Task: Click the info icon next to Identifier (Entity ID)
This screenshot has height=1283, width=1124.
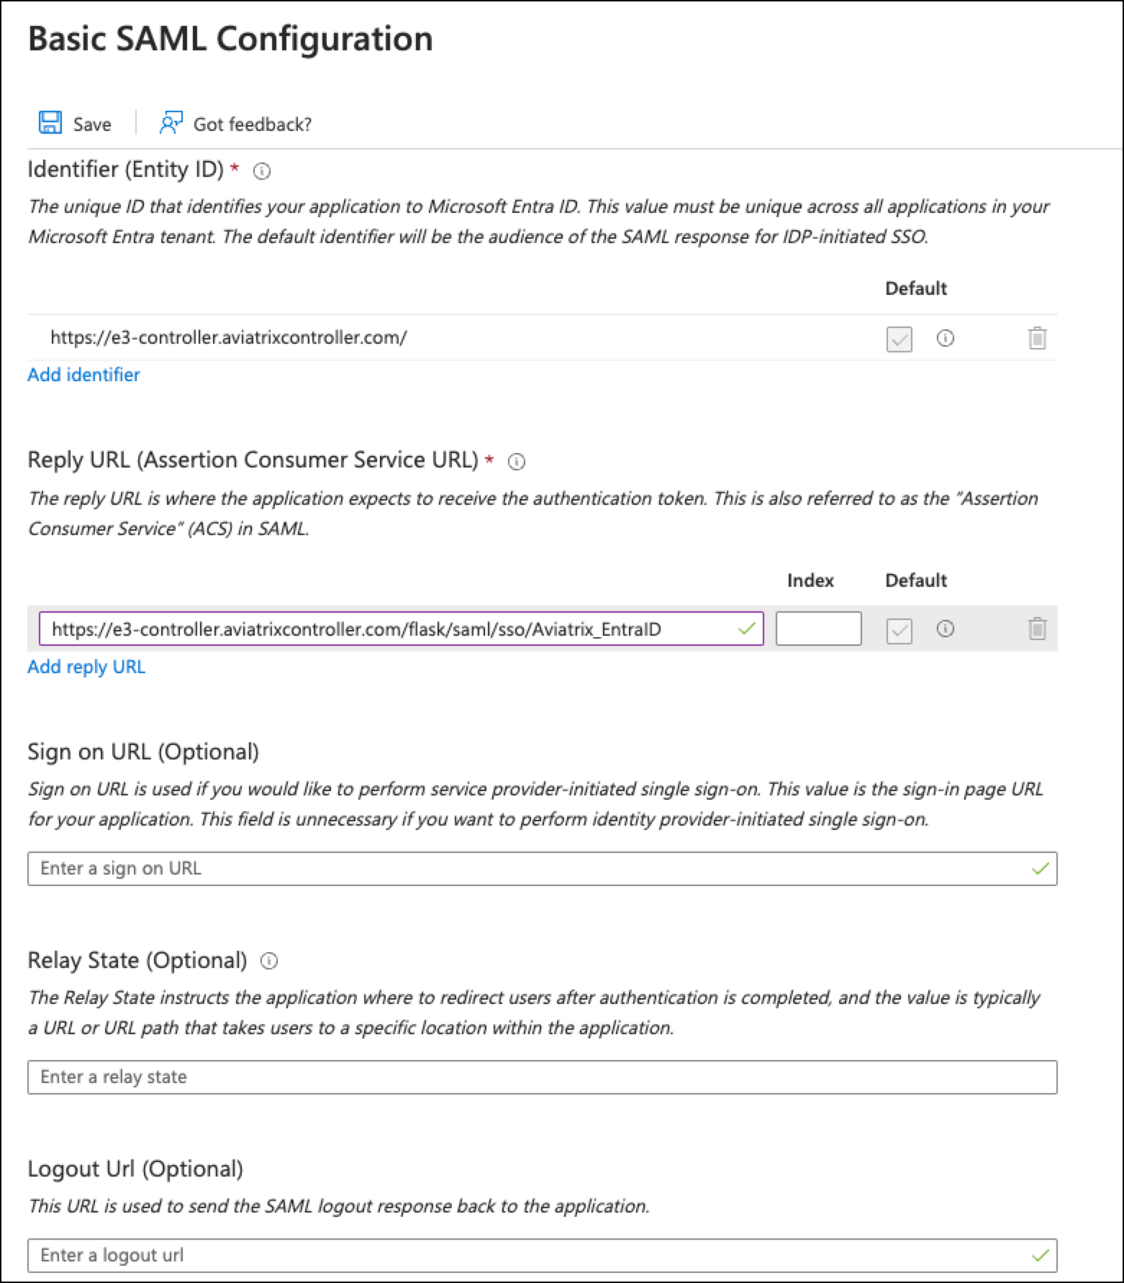Action: [261, 171]
